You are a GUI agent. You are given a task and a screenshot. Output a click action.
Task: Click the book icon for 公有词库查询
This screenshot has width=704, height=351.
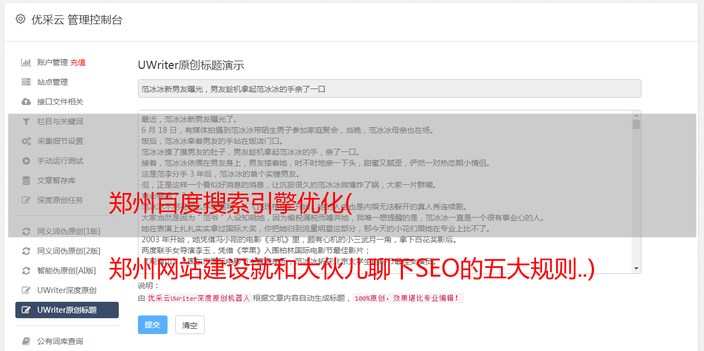tap(26, 341)
